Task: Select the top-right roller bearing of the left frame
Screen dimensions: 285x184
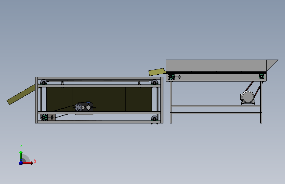Action: tap(154, 83)
